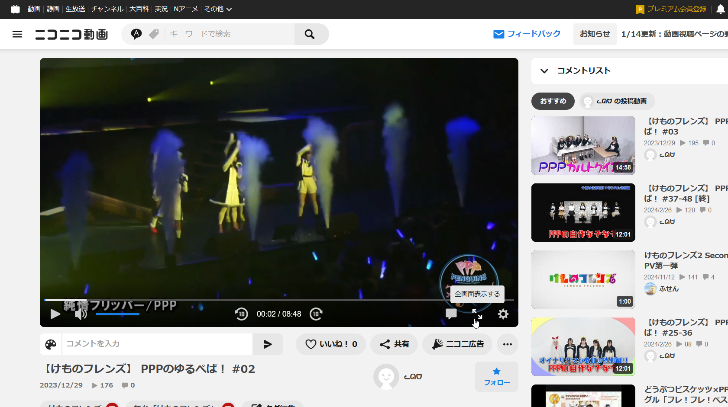Send the comment with arrow button
Viewport: 728px width, 407px height.
268,344
